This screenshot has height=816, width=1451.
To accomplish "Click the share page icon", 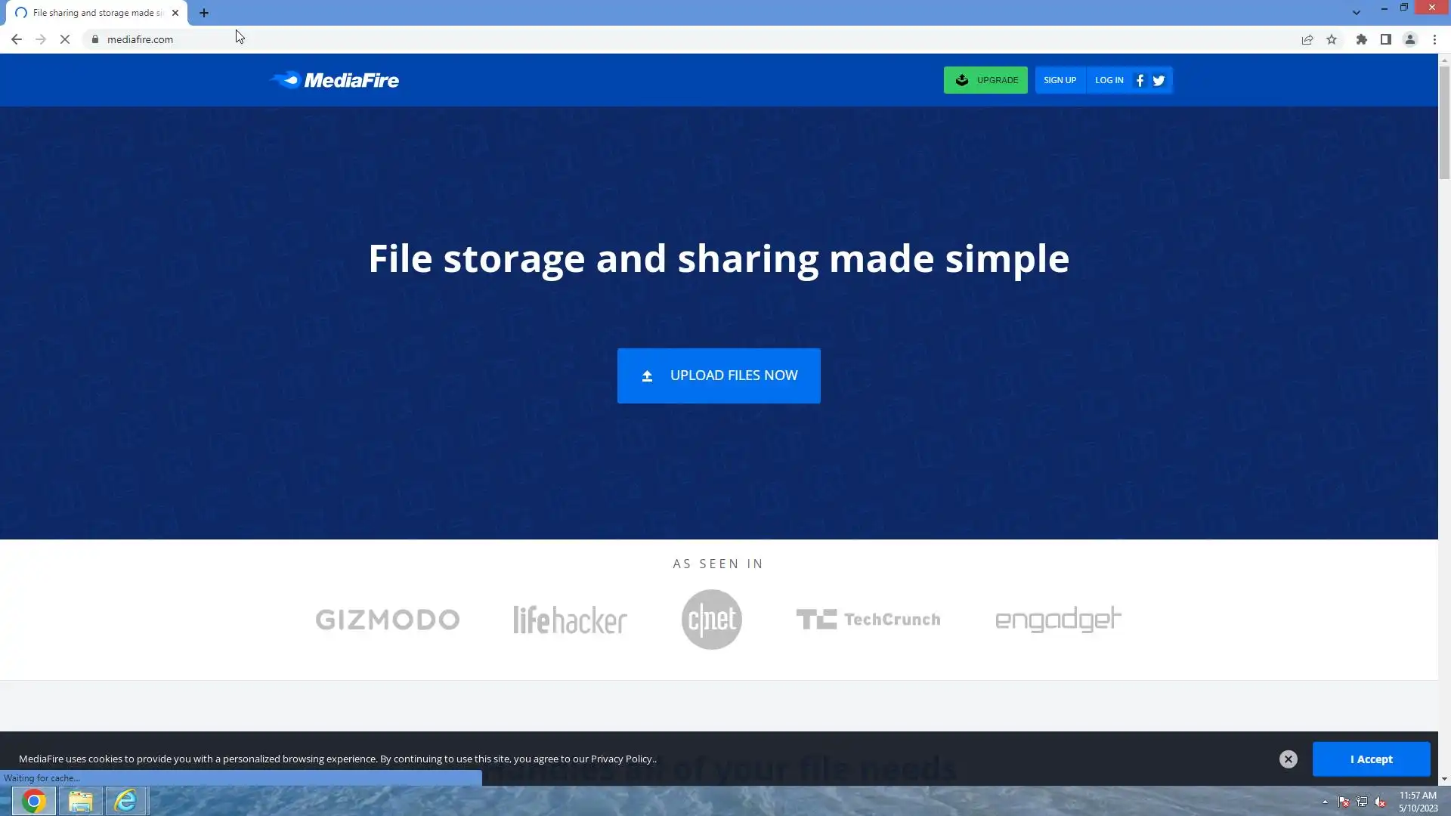I will click(x=1307, y=39).
